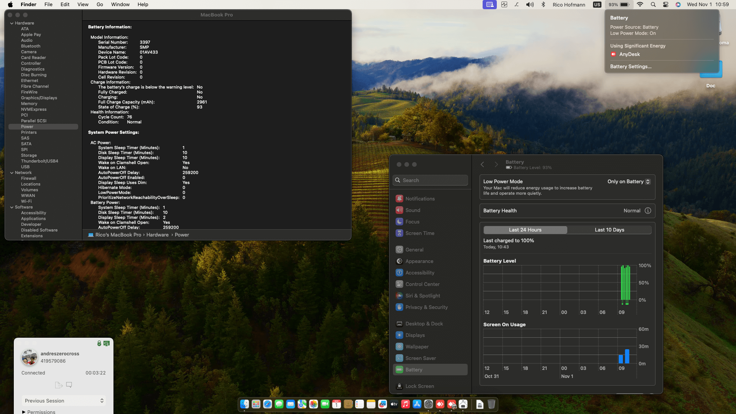This screenshot has height=414, width=736.
Task: Open Accessibility in System Settings sidebar
Action: [x=430, y=273]
